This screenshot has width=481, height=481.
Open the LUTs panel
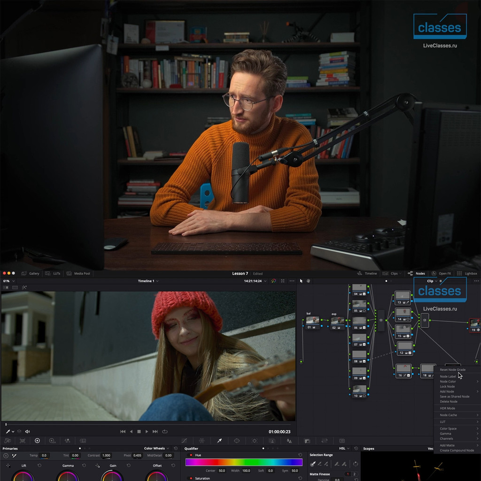[x=53, y=273]
